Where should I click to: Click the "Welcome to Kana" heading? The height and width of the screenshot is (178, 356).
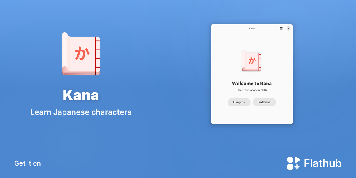tap(252, 83)
